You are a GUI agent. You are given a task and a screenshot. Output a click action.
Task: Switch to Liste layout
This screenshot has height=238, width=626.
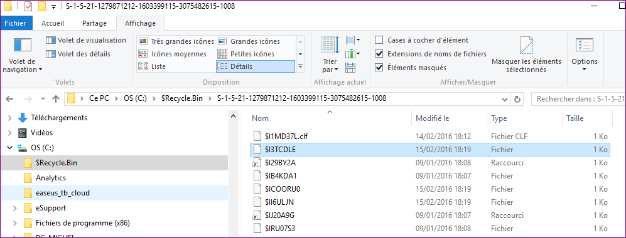click(x=152, y=66)
